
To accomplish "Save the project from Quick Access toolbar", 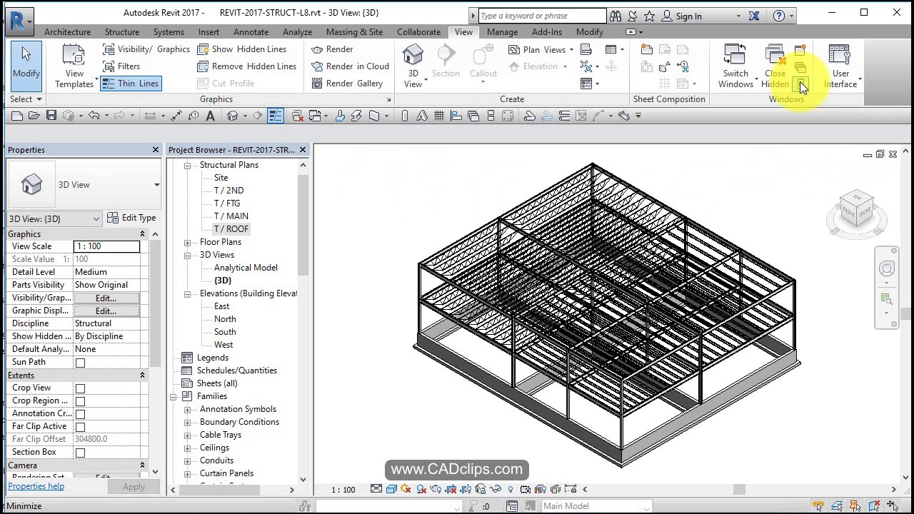I will tap(51, 115).
